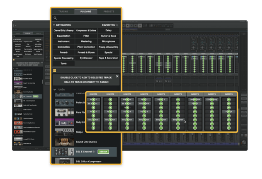Click the monitor level knob in LUNA mixer

coord(244,143)
